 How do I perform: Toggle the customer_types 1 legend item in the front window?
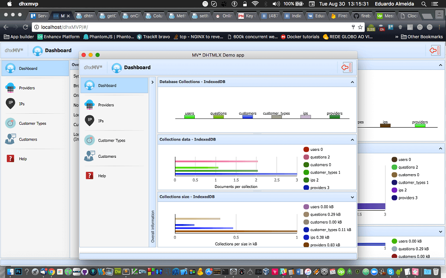click(x=322, y=172)
